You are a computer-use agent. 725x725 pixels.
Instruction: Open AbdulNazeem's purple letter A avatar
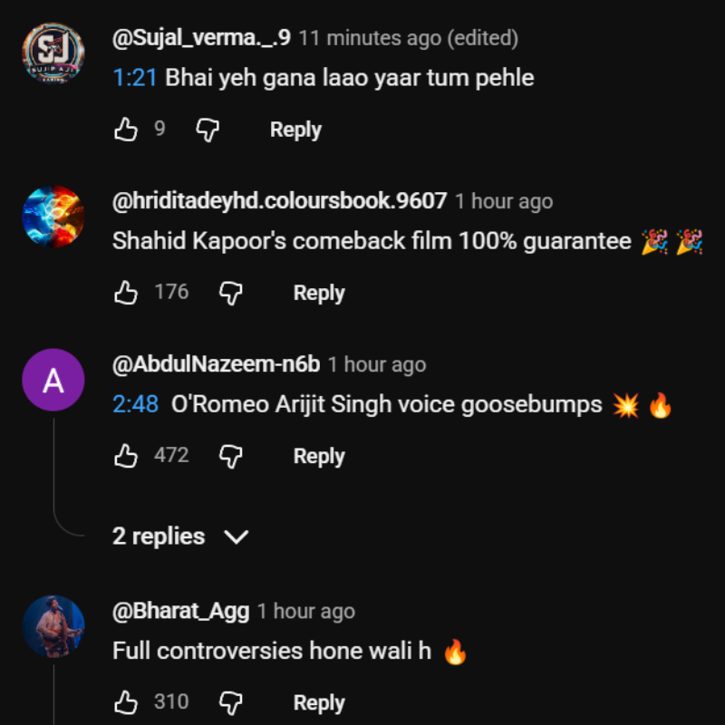tap(53, 381)
